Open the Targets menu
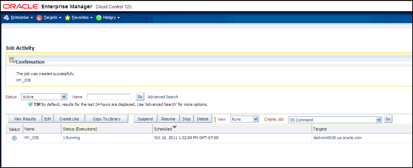 (x=52, y=18)
